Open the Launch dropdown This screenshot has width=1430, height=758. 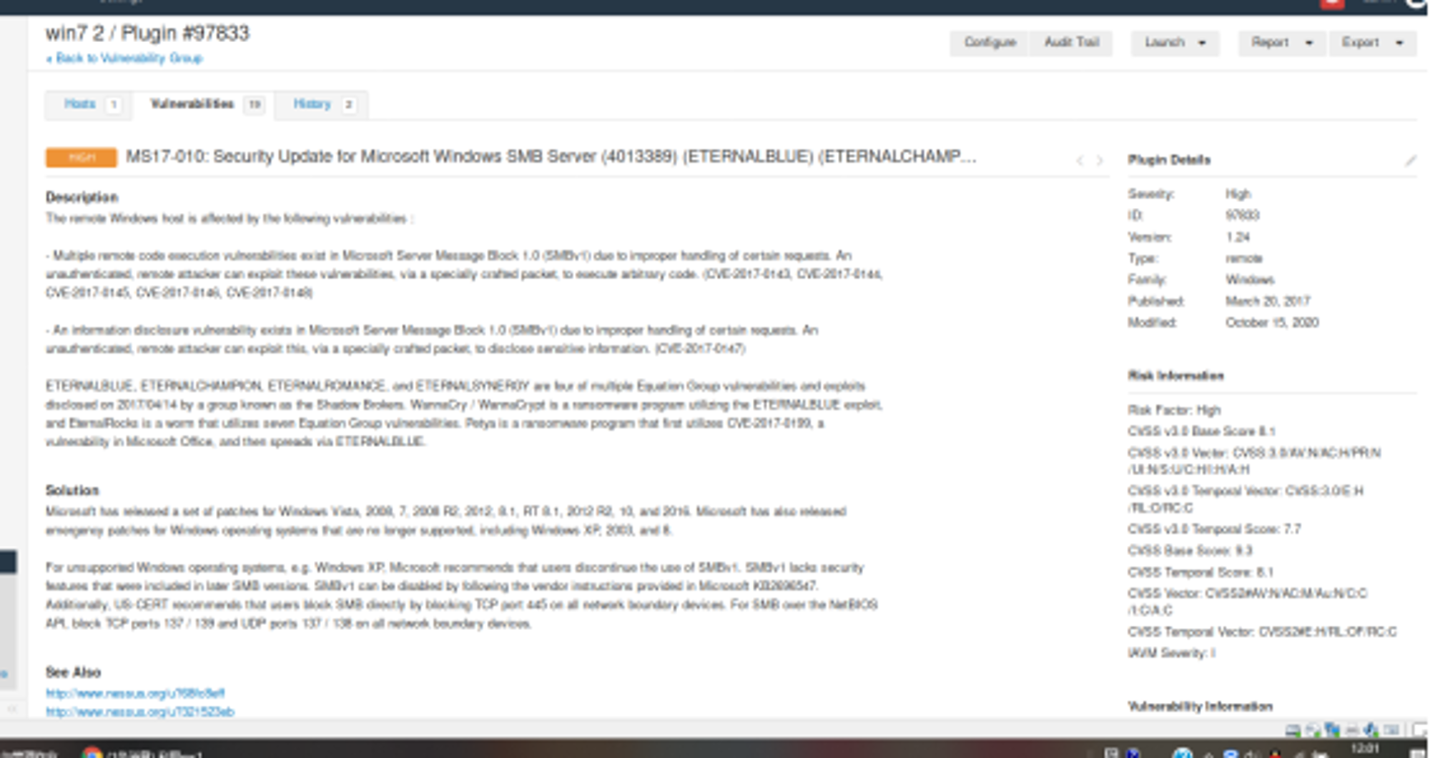click(x=1175, y=43)
